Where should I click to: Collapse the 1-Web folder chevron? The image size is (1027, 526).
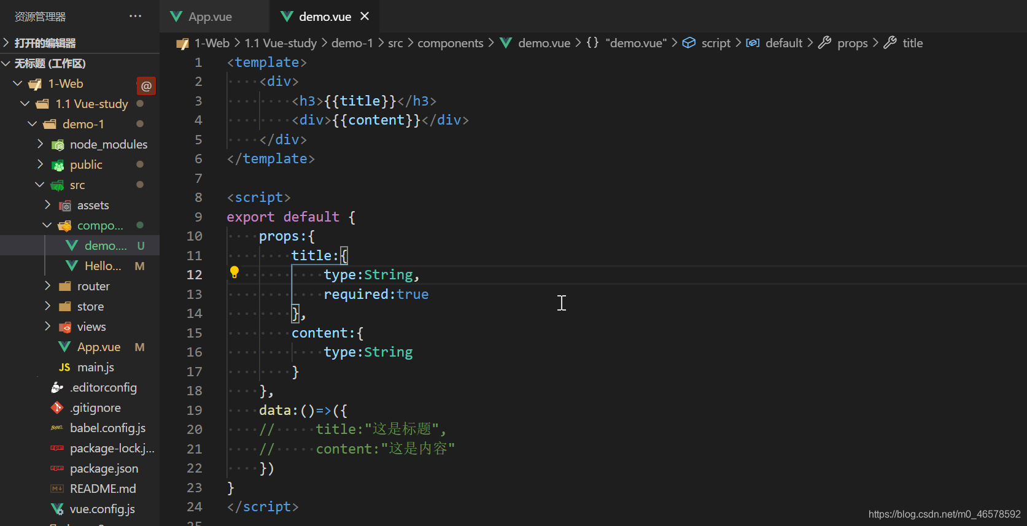pyautogui.click(x=17, y=83)
